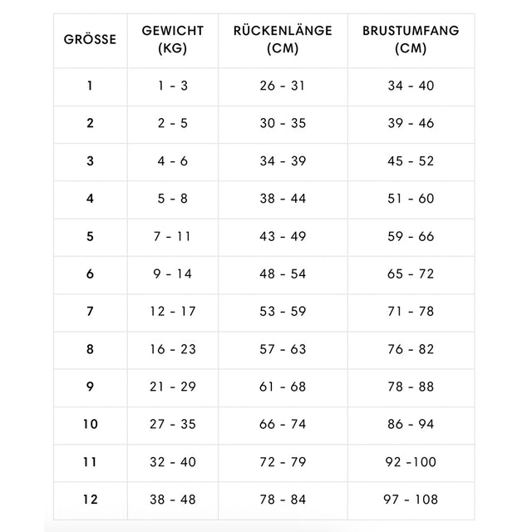Click weight cell 16 - 23
Viewport: 532px width, 532px height.
point(172,349)
